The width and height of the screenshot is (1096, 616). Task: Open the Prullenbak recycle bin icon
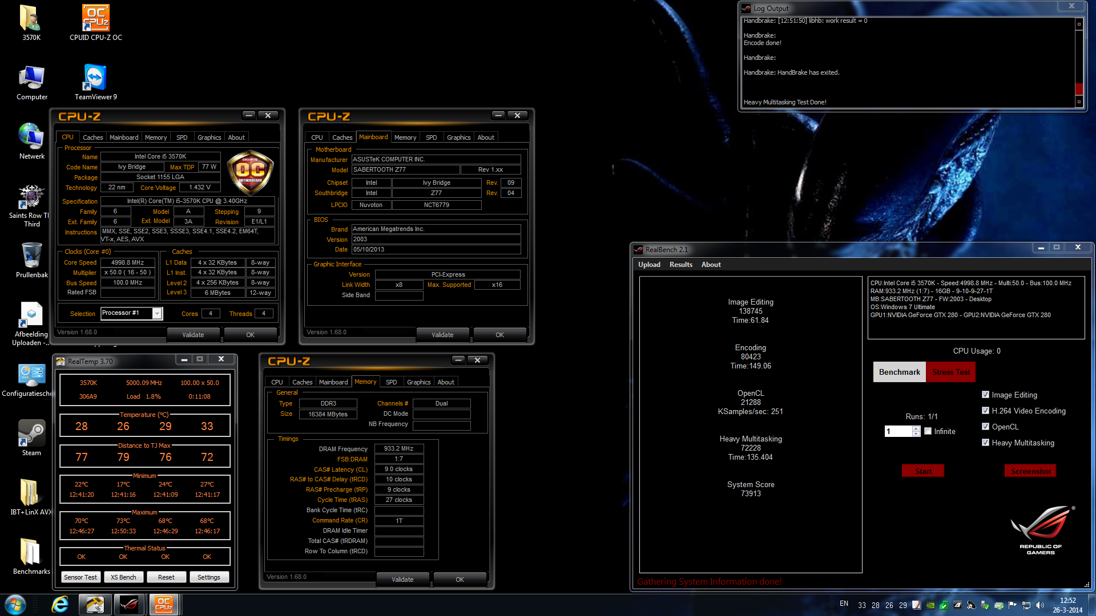31,260
